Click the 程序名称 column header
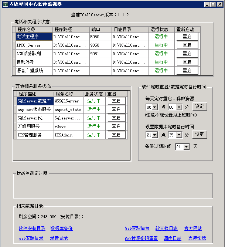The height and width of the screenshot is (247, 225). tap(34, 30)
